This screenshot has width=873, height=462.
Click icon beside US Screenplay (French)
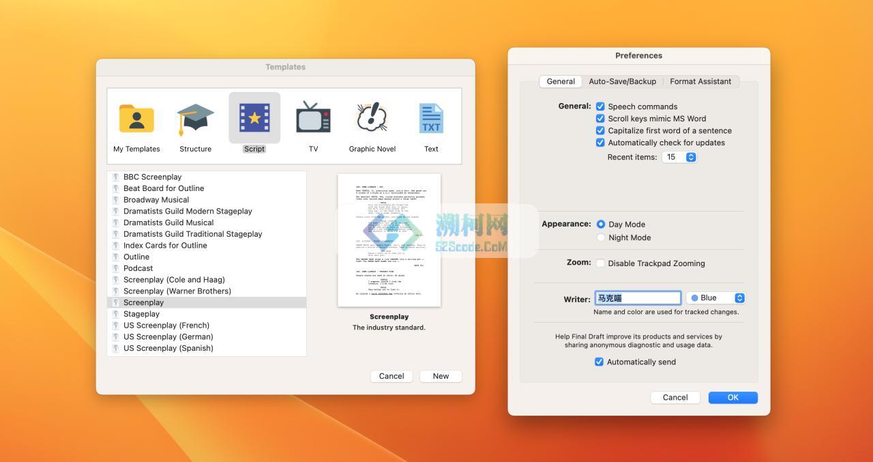(116, 326)
